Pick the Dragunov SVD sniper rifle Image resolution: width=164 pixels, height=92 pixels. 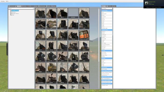(x=40, y=24)
